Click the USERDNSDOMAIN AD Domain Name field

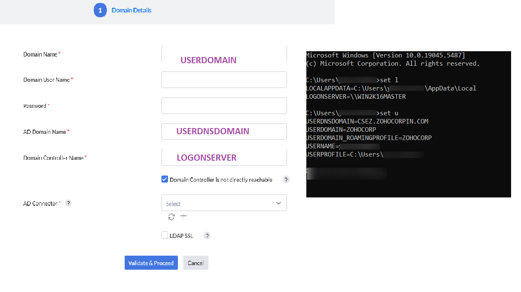224,131
